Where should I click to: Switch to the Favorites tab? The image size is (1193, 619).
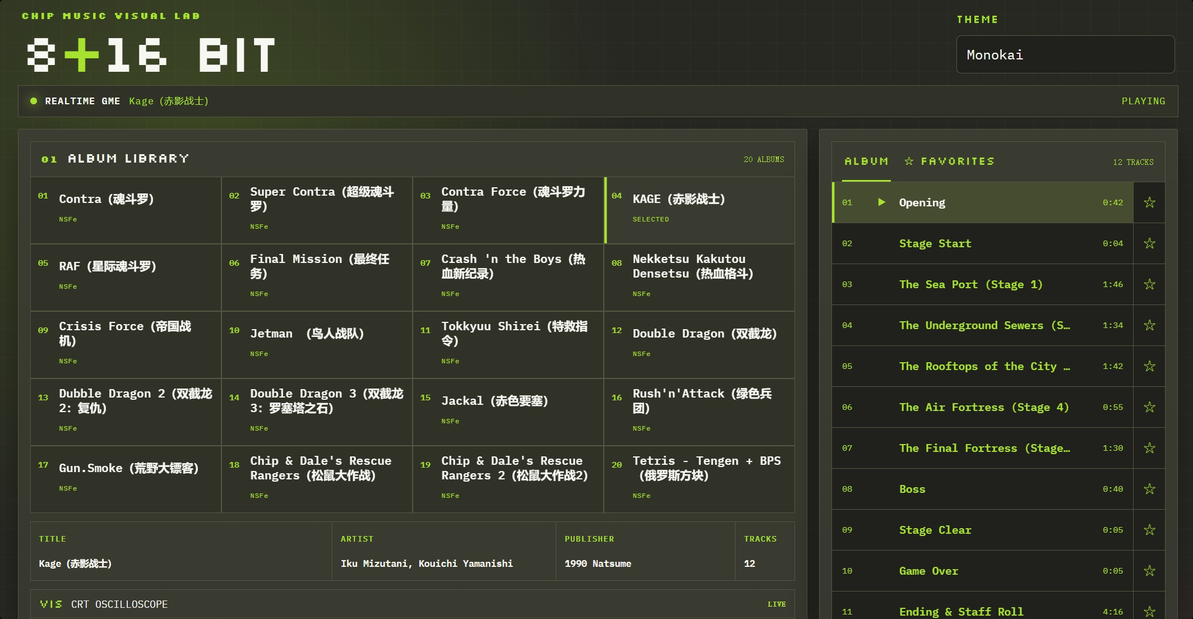click(x=950, y=161)
